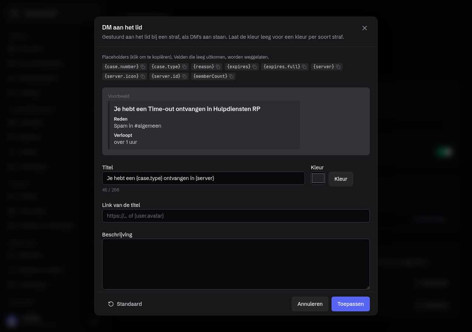472x332 pixels.
Task: Click the preview text 'Spam in #algemeen'
Action: pyautogui.click(x=138, y=126)
